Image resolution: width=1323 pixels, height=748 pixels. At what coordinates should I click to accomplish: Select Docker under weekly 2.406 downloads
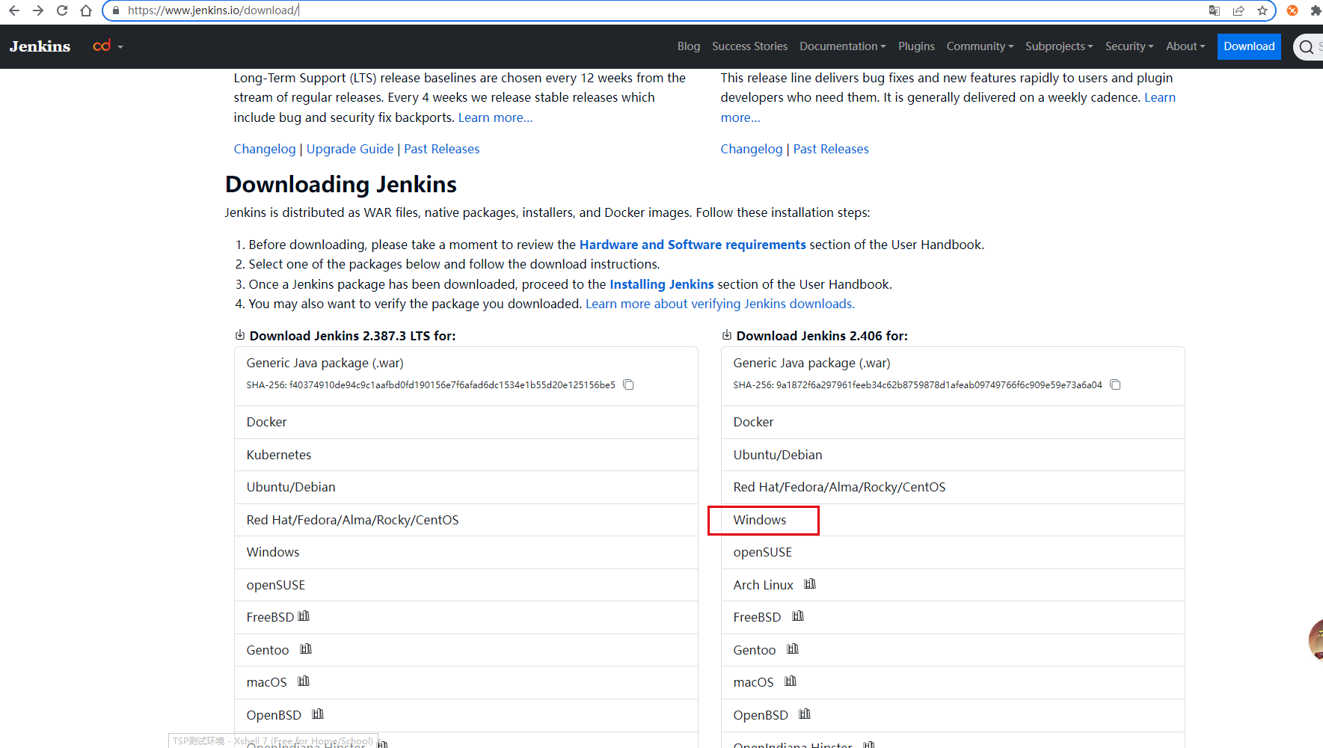(x=953, y=422)
